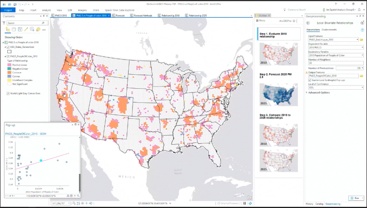This screenshot has width=367, height=208.
Task: Open the Analysis ribbon tab
Action: (x=46, y=10)
